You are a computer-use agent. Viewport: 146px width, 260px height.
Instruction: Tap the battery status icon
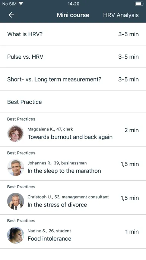pyautogui.click(x=139, y=4)
